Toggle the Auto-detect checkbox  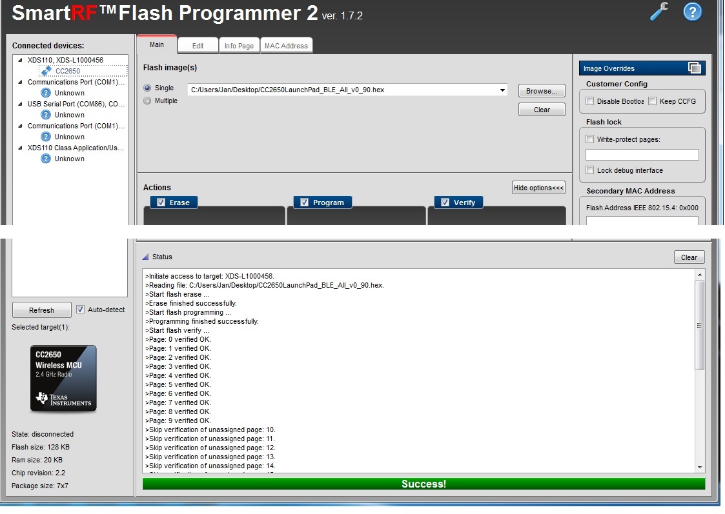coord(80,310)
